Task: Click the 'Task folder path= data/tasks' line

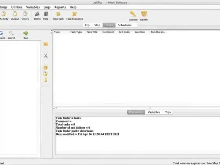Action: coord(75,131)
